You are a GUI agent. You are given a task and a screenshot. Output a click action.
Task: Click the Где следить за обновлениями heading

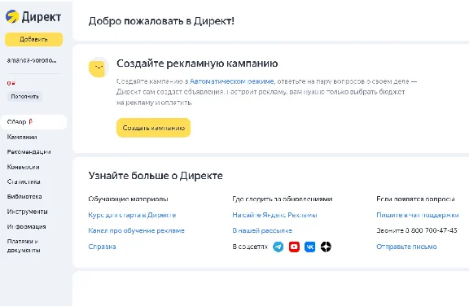283,199
